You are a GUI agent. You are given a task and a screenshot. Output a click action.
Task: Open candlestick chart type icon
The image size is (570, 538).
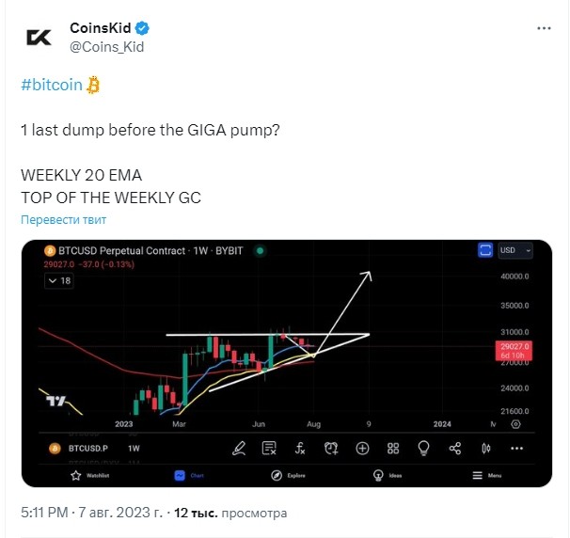click(486, 449)
